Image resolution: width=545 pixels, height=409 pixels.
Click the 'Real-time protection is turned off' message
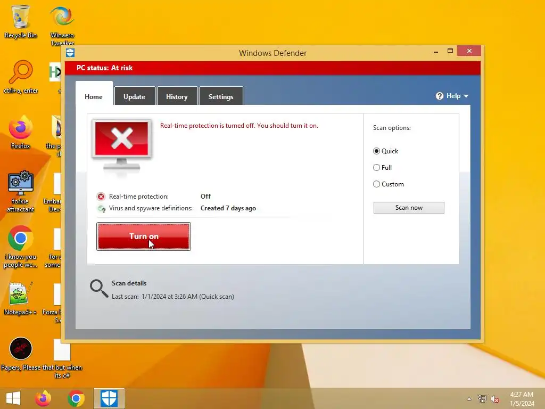(239, 126)
